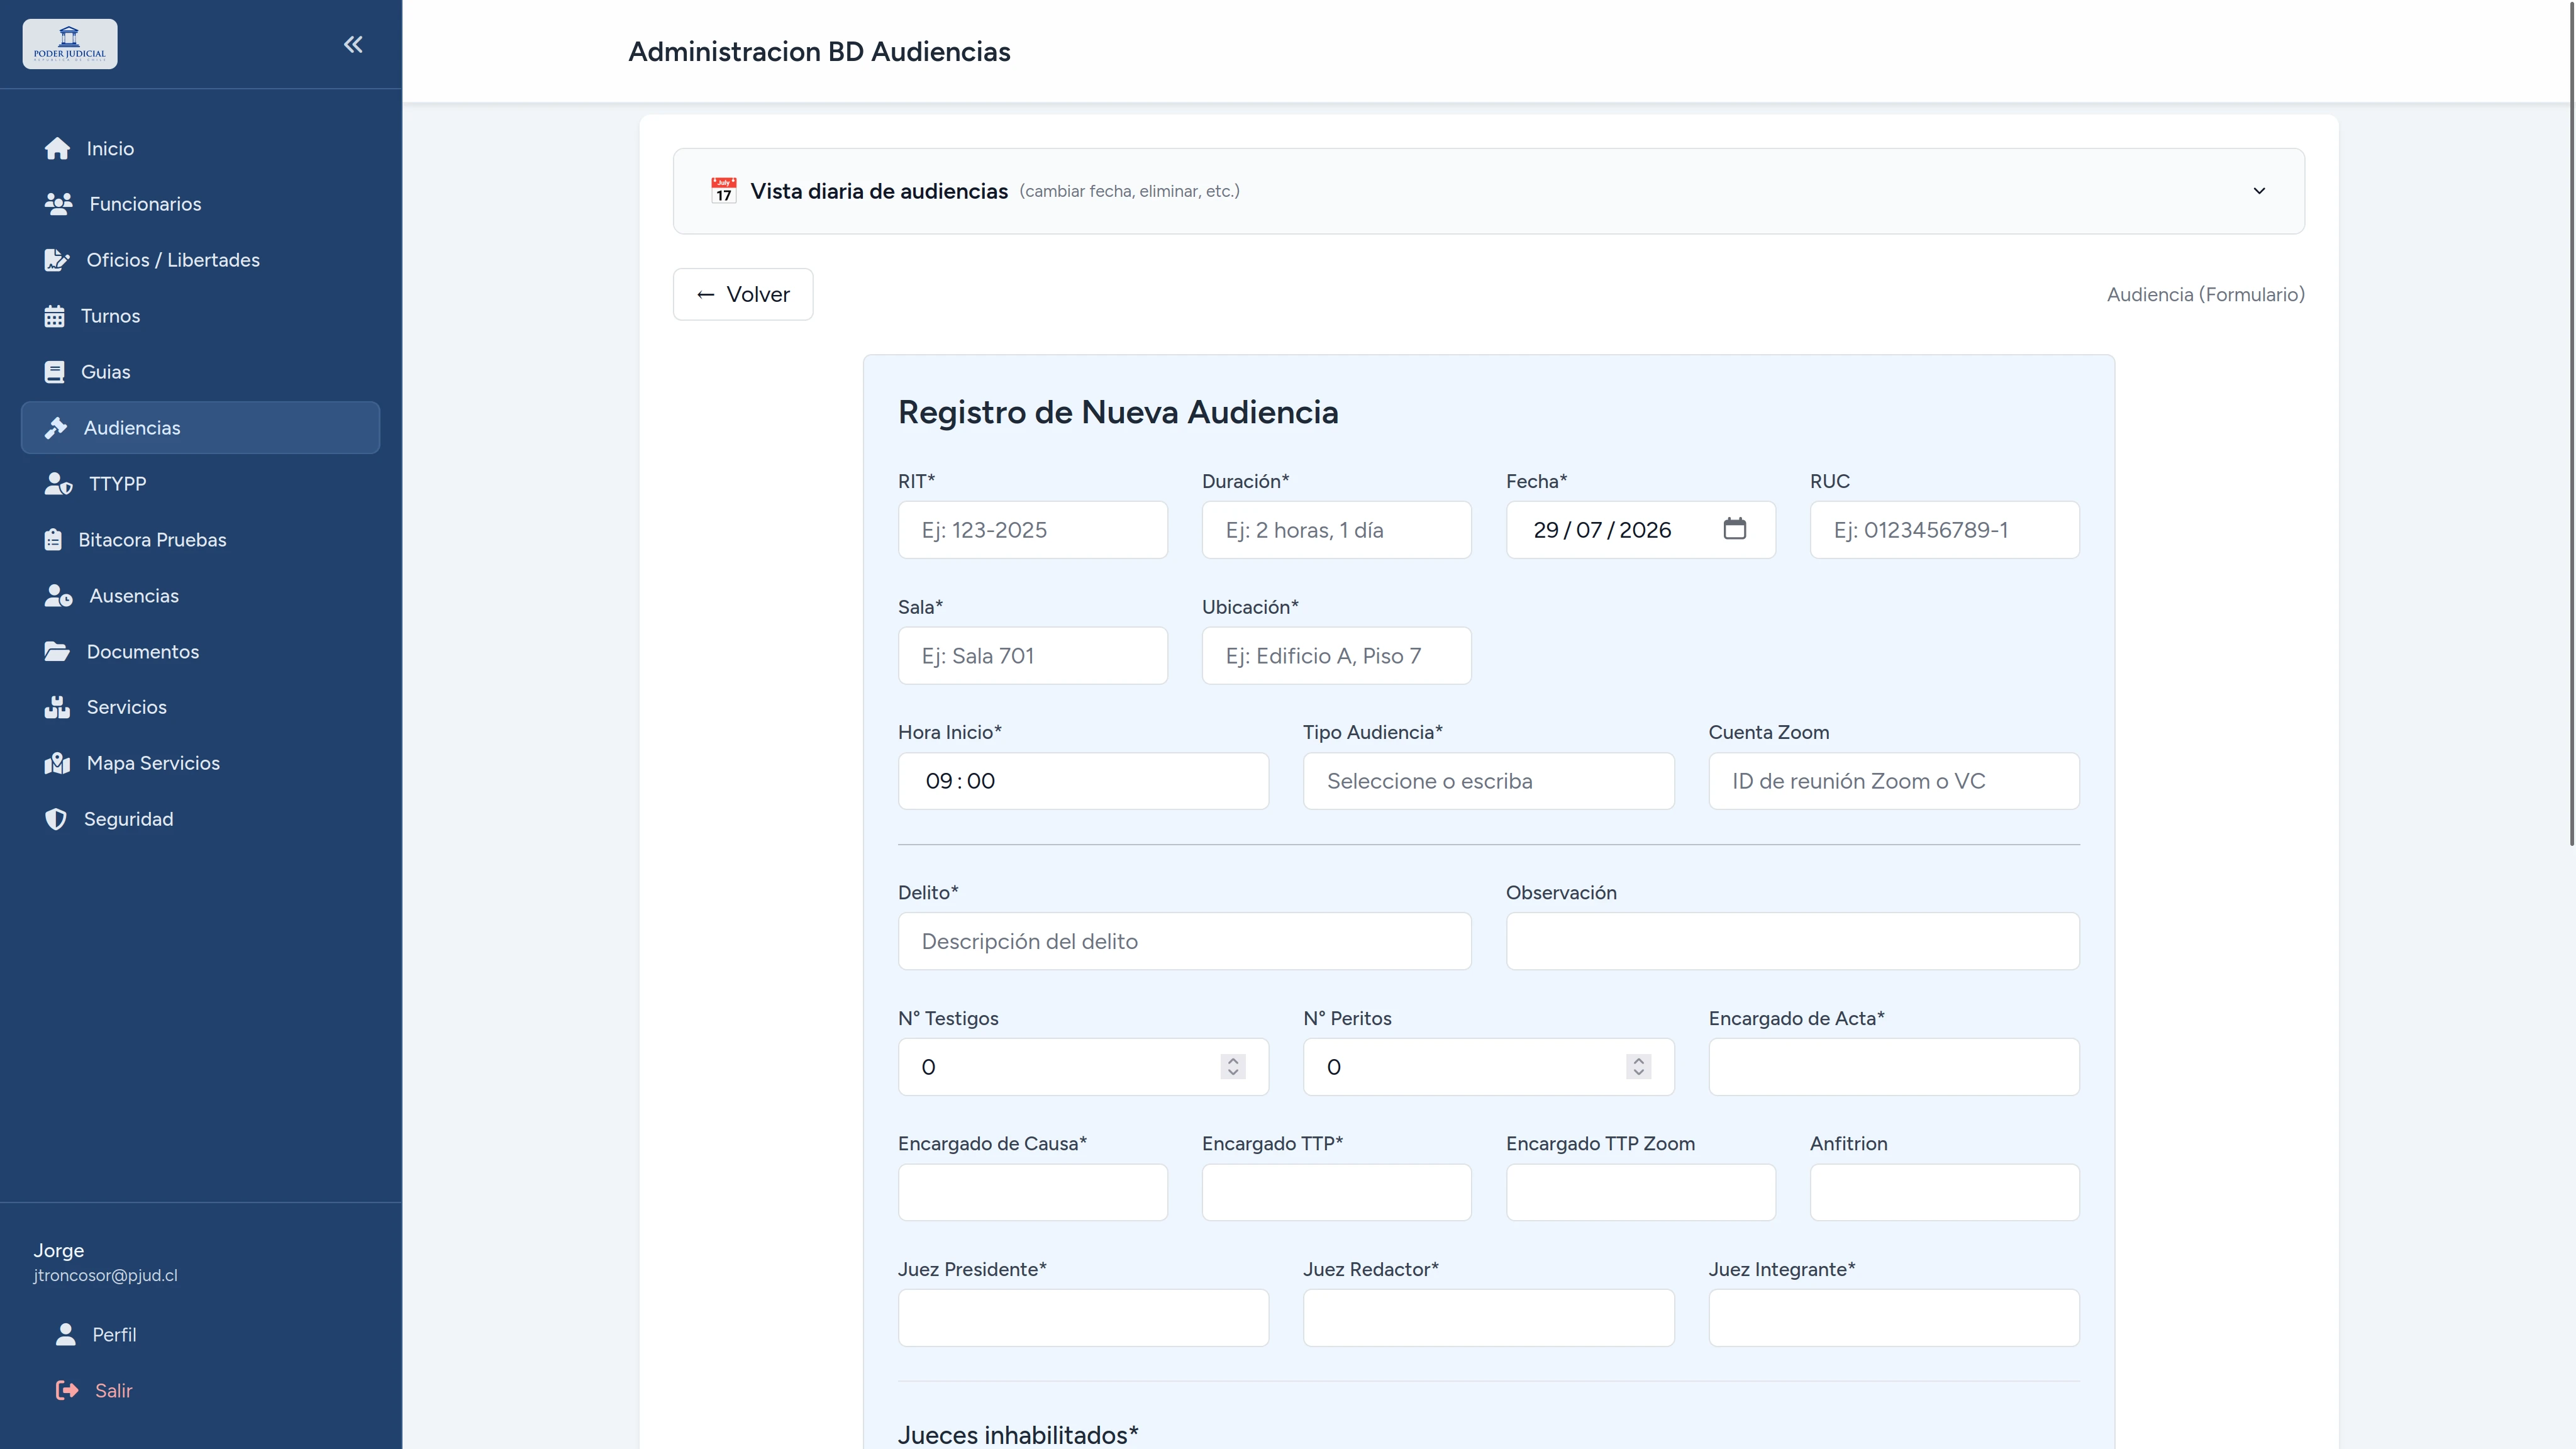Image resolution: width=2576 pixels, height=1449 pixels.
Task: Click the Anfitrion input field
Action: pos(1944,1192)
